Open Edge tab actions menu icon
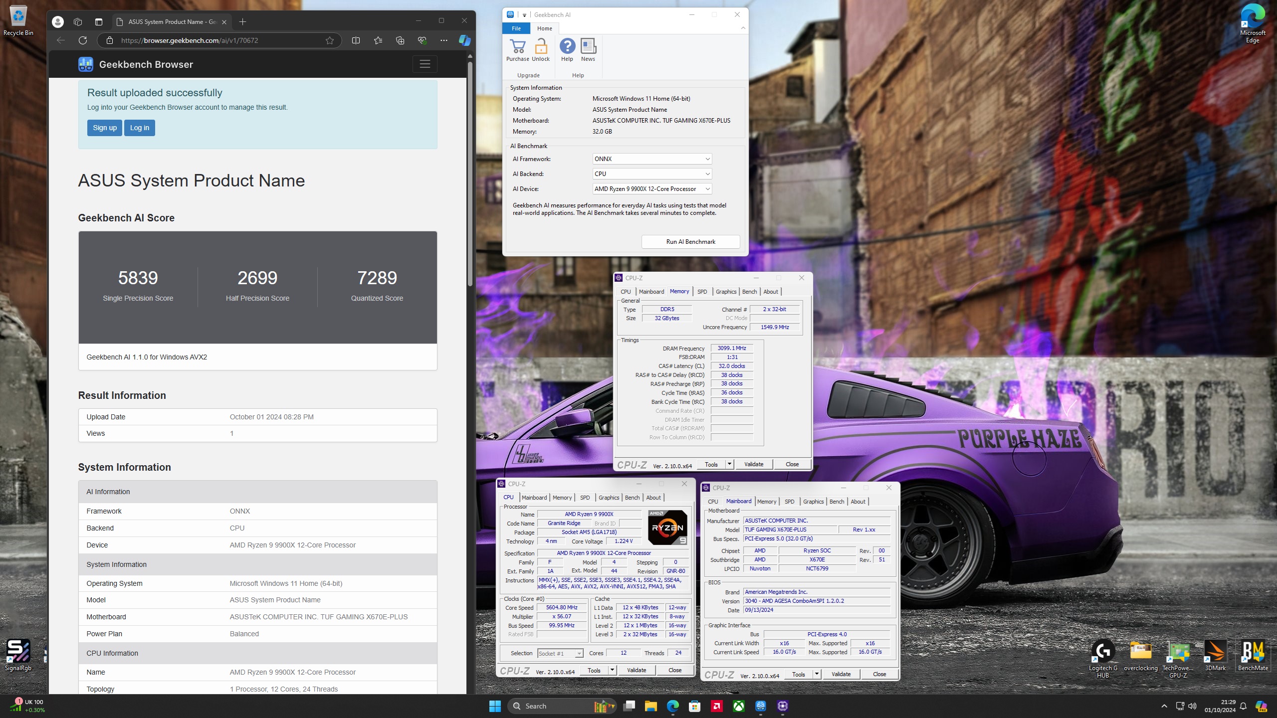The image size is (1277, 718). [99, 21]
